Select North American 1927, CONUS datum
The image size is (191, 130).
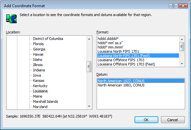[141, 81]
